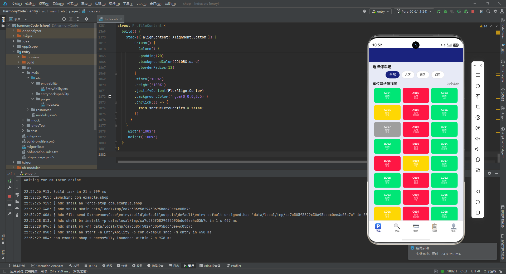Open the Operation Analyzer tool window
This screenshot has height=274, width=506.
47,266
